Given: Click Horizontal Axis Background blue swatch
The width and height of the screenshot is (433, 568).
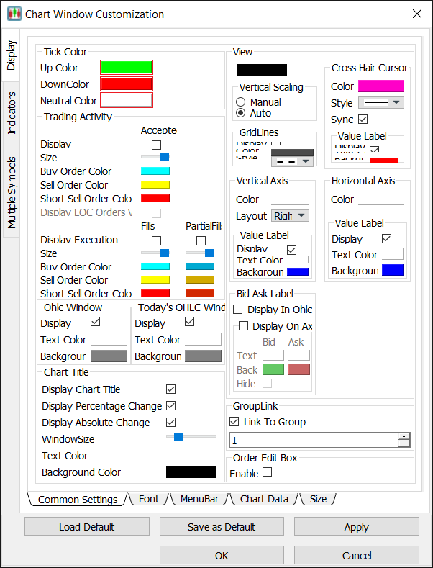Looking at the screenshot, I should pos(392,271).
